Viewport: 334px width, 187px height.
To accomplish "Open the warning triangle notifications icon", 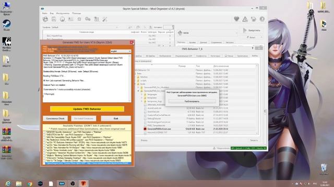I will (245, 19).
